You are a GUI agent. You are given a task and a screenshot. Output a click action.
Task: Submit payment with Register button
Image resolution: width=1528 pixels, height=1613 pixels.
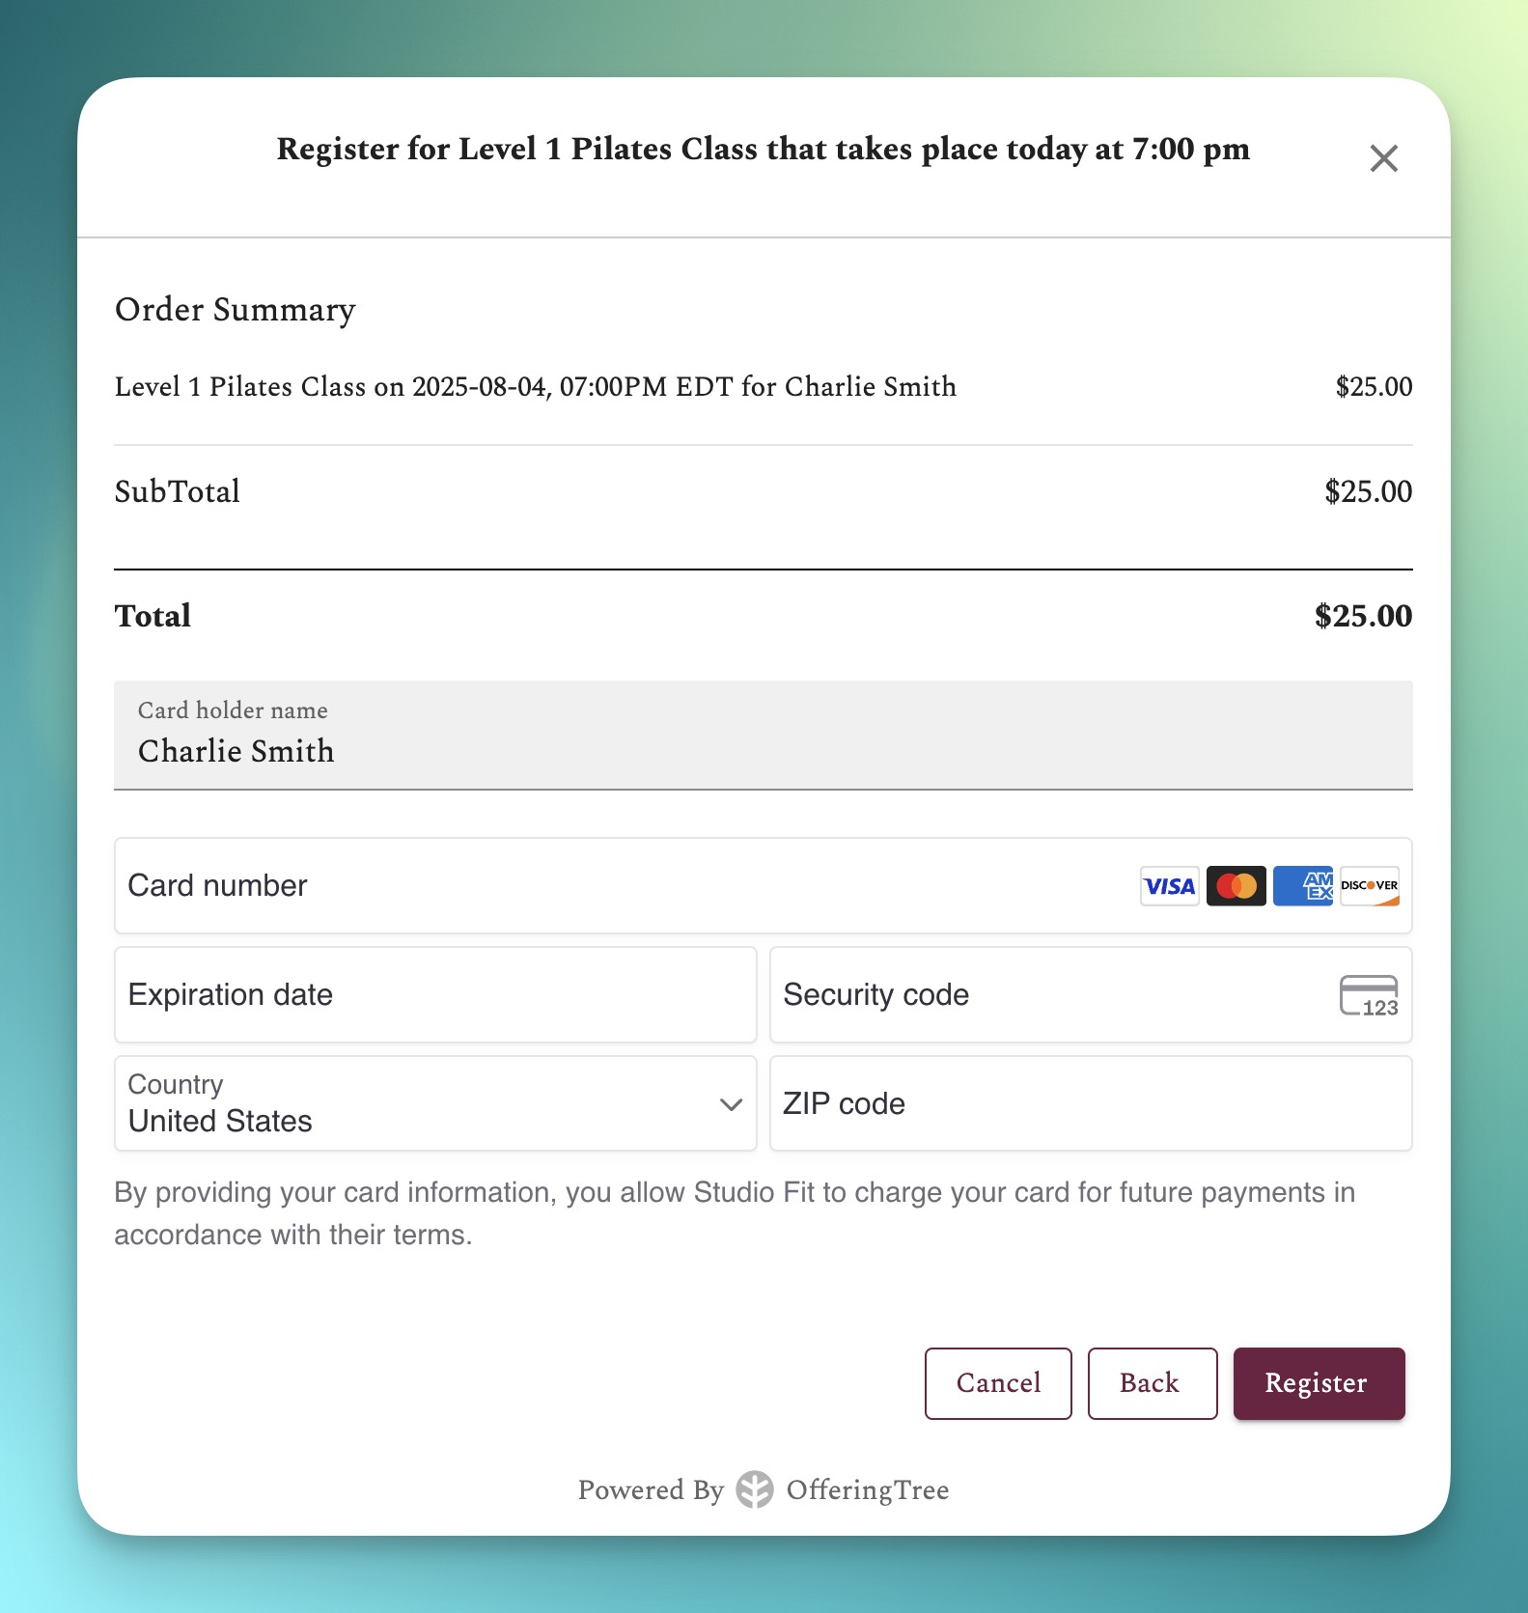pos(1318,1383)
